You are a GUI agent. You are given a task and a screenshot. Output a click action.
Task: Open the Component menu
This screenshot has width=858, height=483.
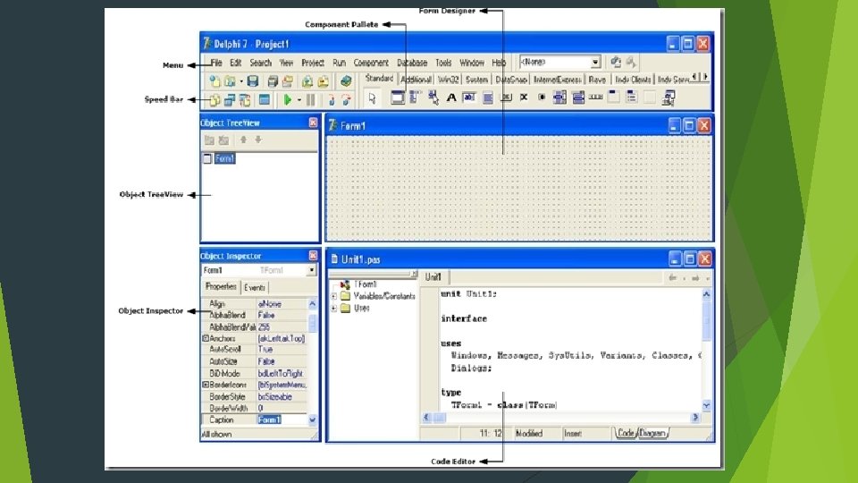click(370, 63)
